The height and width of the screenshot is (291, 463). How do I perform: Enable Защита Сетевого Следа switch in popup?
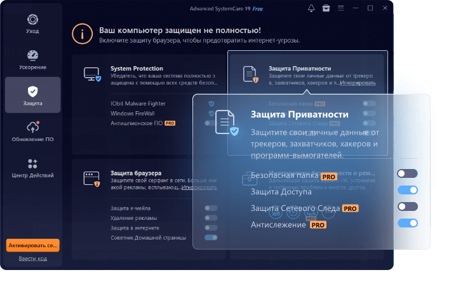tap(408, 206)
